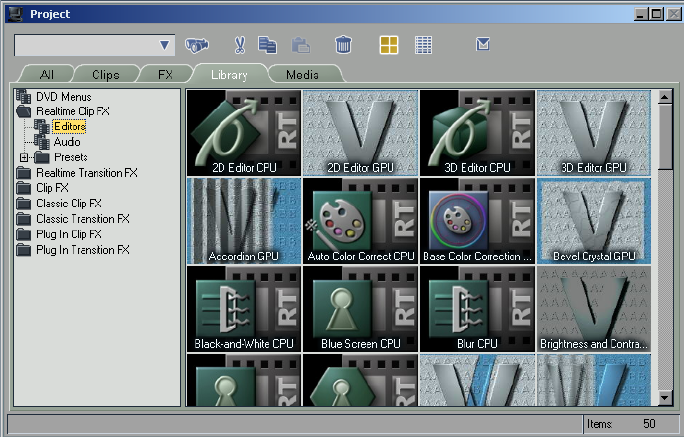Switch to the Clips tab
Viewport: 684px width, 437px height.
(105, 75)
